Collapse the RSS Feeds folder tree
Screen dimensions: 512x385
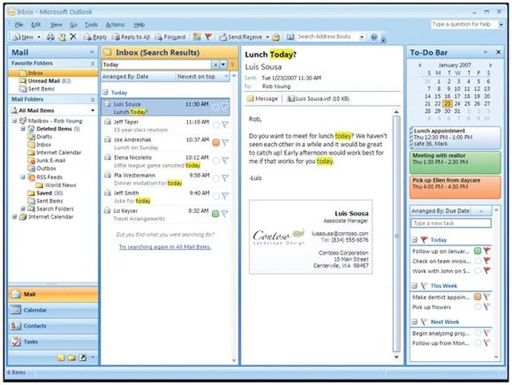tap(22, 177)
